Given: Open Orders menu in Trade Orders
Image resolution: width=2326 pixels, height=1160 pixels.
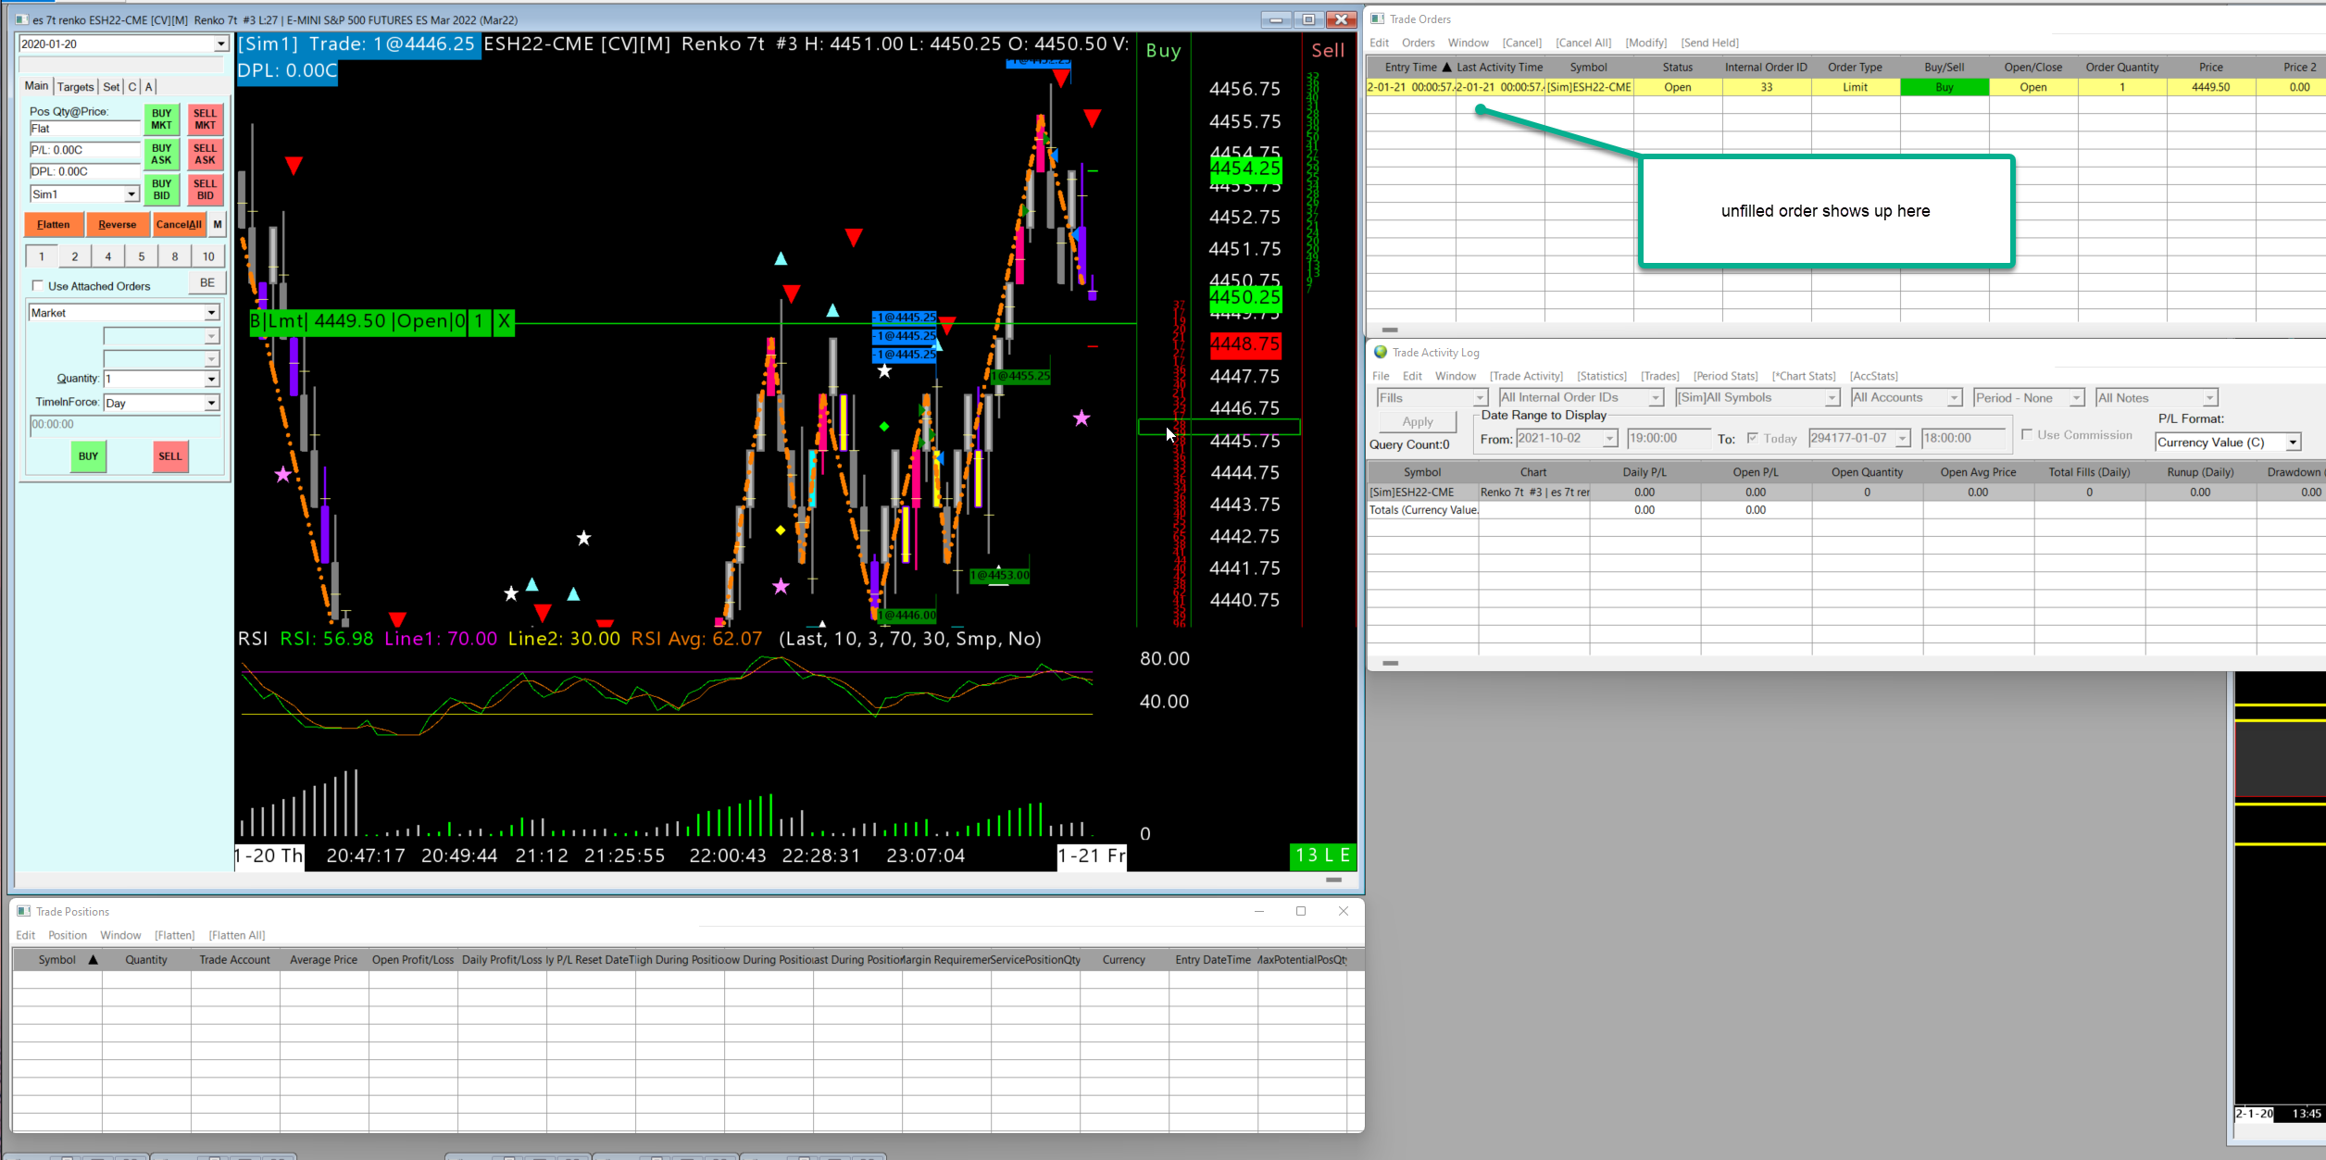Looking at the screenshot, I should click(x=1418, y=43).
